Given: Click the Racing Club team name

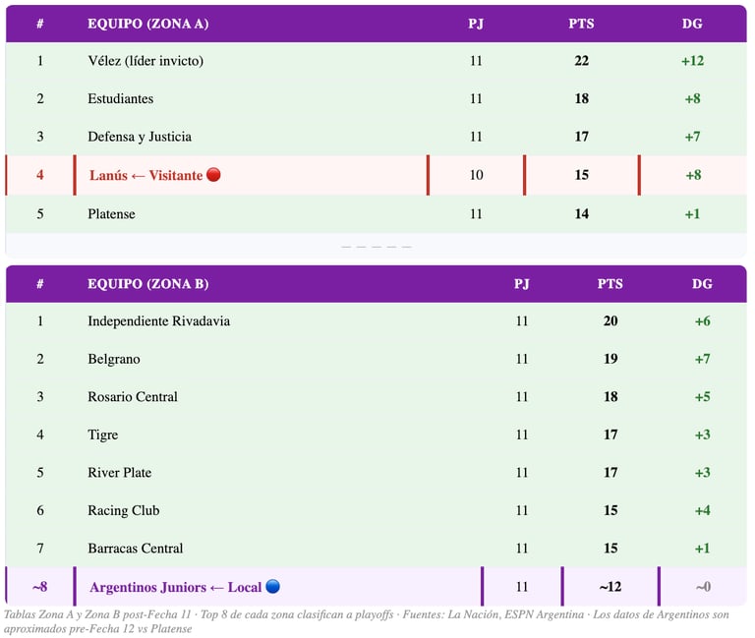Looking at the screenshot, I should click(x=124, y=511).
